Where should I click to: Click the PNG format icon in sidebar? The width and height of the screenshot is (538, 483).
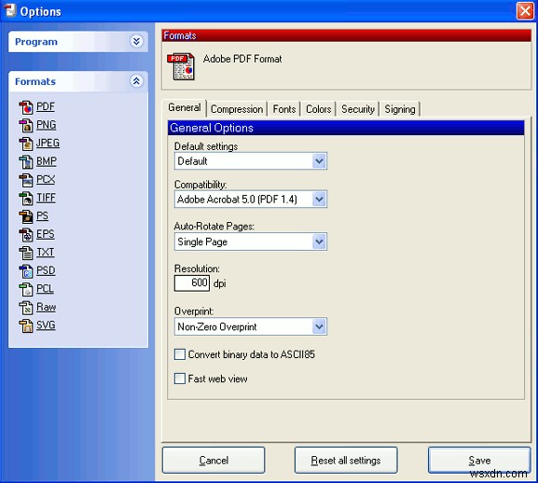[26, 126]
